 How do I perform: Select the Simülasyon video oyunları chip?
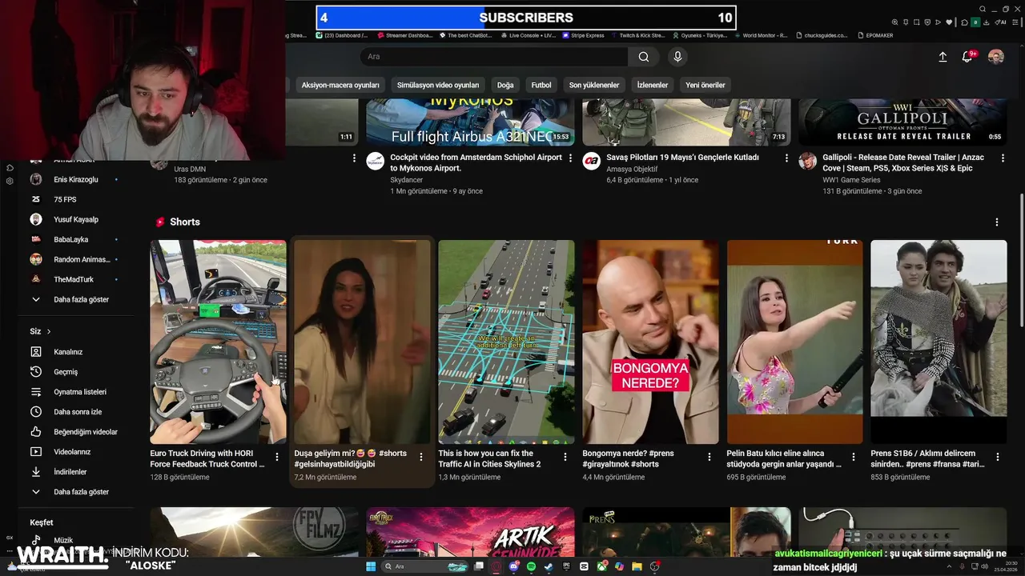click(438, 85)
